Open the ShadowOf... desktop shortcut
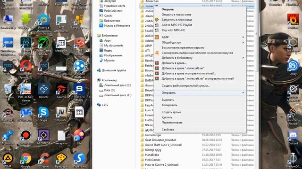 [x=293, y=161]
